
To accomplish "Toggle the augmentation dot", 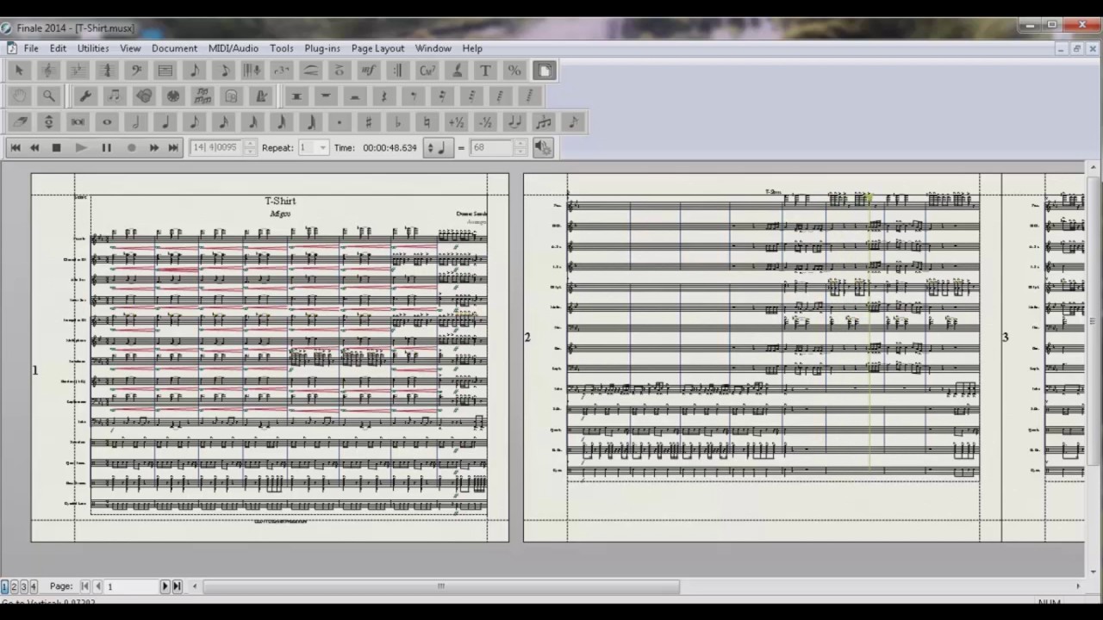I will click(x=340, y=122).
